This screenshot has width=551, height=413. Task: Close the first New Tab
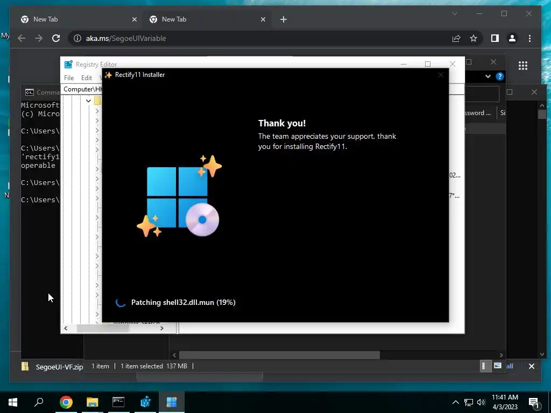pyautogui.click(x=134, y=19)
